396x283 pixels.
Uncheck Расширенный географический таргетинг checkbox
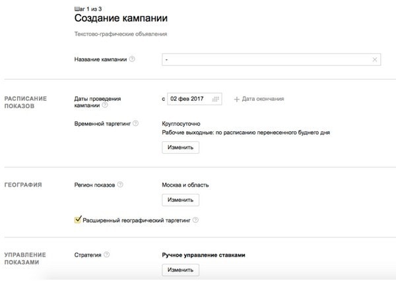[78, 220]
